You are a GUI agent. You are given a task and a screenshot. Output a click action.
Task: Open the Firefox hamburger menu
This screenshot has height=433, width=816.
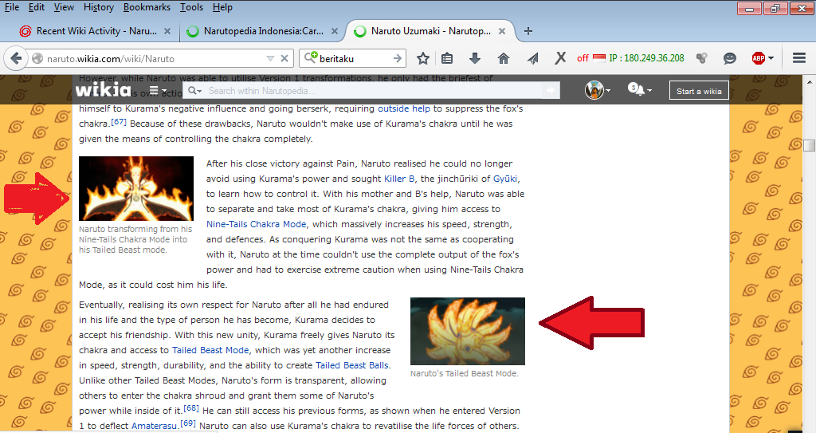pyautogui.click(x=799, y=58)
